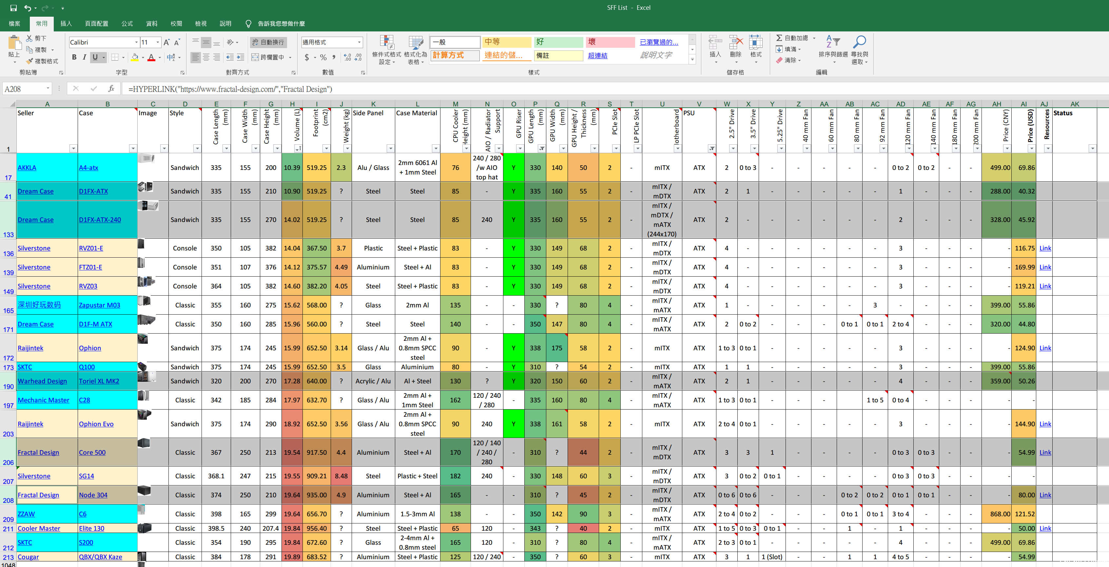The image size is (1109, 567).
Task: Open the Seller column filter dropdown
Action: [73, 148]
